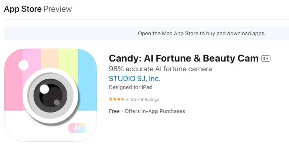
Task: Click the 4+ age rating badge
Action: [266, 59]
